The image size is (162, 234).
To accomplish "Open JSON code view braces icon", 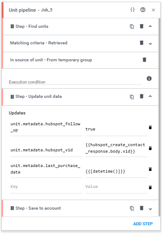I will (132, 10).
